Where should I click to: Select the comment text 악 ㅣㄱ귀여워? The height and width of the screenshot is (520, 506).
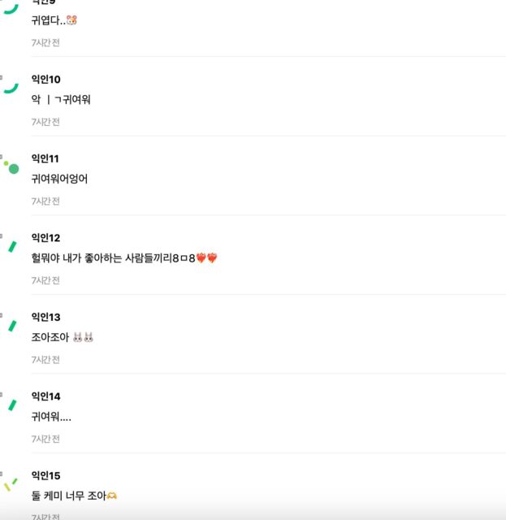pos(61,100)
